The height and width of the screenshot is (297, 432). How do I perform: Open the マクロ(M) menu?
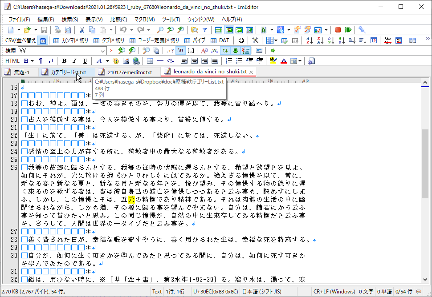(x=145, y=19)
